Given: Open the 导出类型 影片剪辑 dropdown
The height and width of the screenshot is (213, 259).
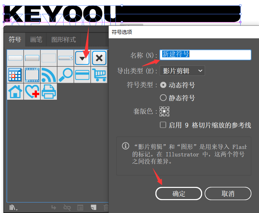Looking at the screenshot, I should pos(182,71).
